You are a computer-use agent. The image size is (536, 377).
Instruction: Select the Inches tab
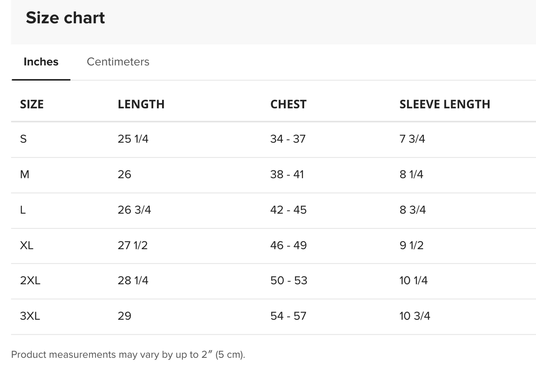(x=41, y=62)
